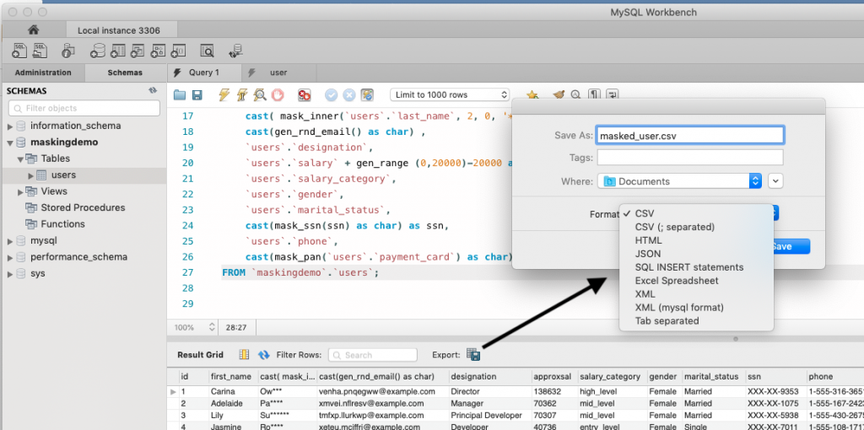Select JSON from the format list

pos(648,254)
